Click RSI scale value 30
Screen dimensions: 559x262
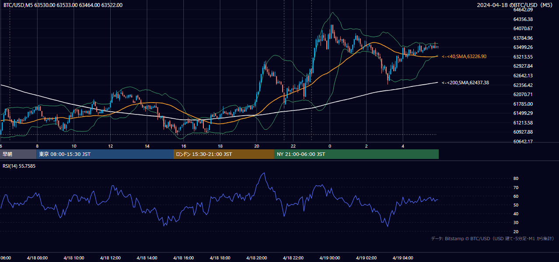coord(516,223)
